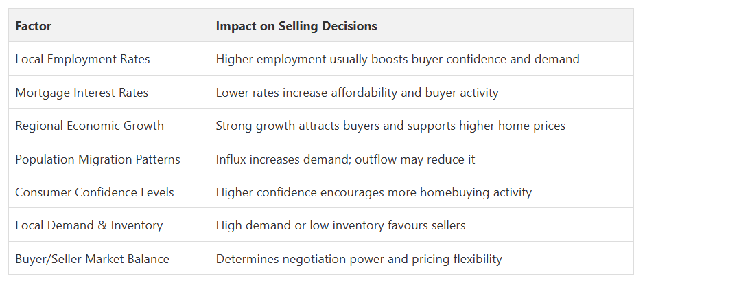Screen dimensions: 750x281
Task: Select the Regional Economic Growth cell
Action: pos(108,125)
